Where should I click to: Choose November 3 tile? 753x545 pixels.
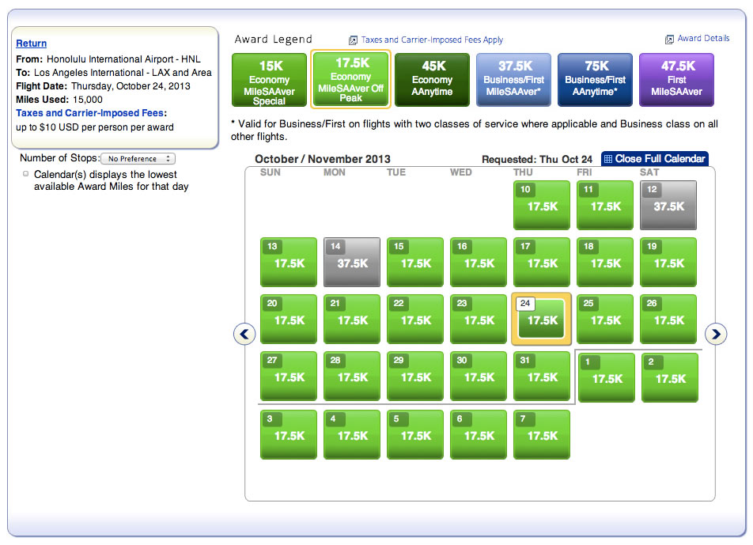pos(289,434)
